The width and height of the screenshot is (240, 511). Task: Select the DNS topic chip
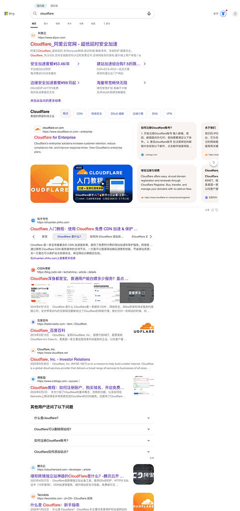(155, 114)
